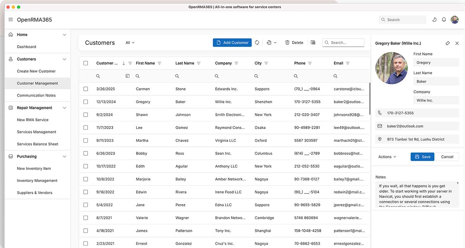Click the Add Customer button
The image size is (465, 248).
point(232,42)
